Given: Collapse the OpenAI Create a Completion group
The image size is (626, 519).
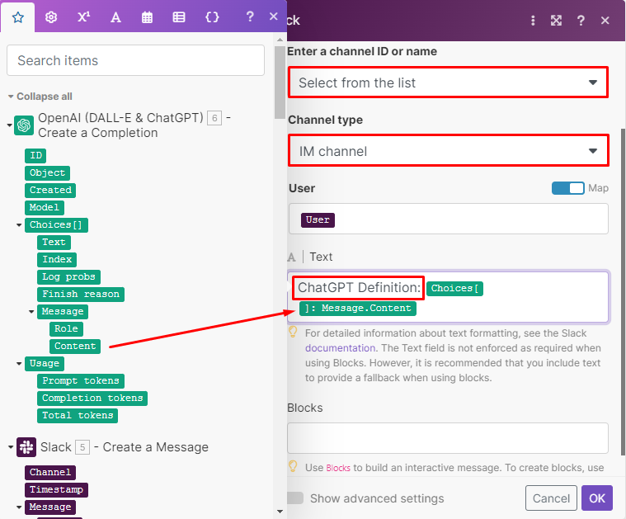Looking at the screenshot, I should (x=10, y=125).
